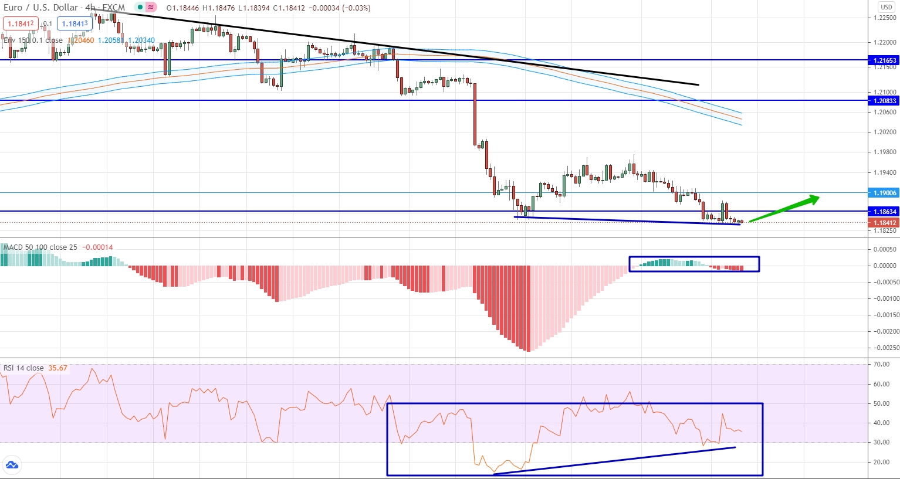
Task: Click the 4h interval label in the title
Action: pyautogui.click(x=90, y=8)
